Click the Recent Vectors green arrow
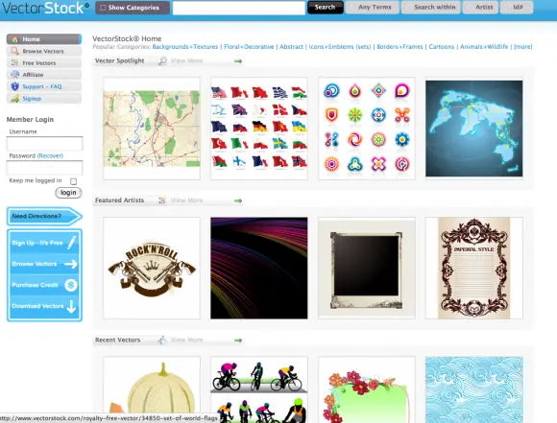 (238, 341)
